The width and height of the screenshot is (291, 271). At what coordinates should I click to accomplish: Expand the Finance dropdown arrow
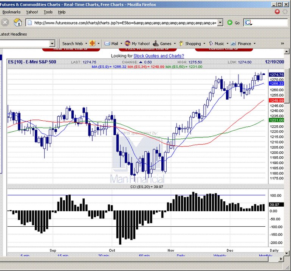254,44
